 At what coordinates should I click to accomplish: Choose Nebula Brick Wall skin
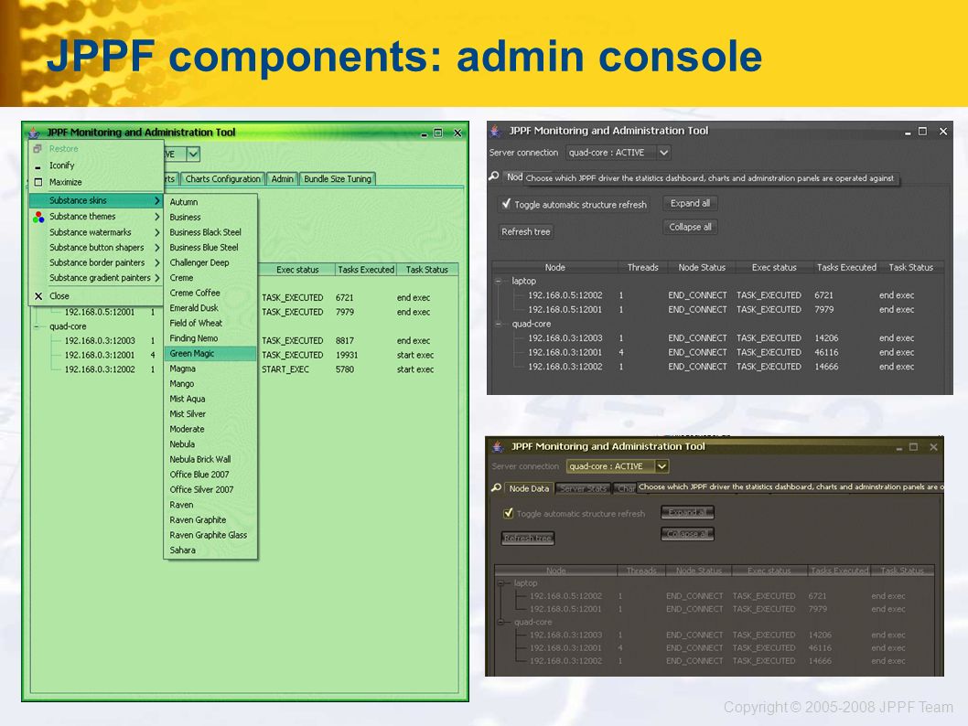(x=210, y=459)
